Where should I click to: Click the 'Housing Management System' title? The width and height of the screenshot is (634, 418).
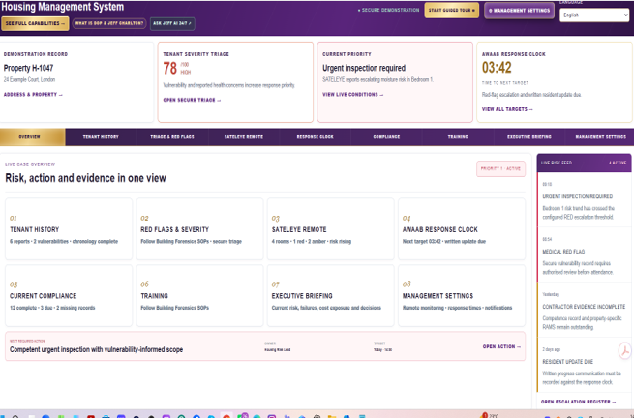click(x=63, y=7)
